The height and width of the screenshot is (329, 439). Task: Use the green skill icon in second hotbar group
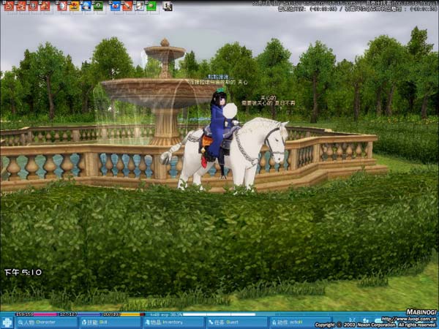point(97,6)
